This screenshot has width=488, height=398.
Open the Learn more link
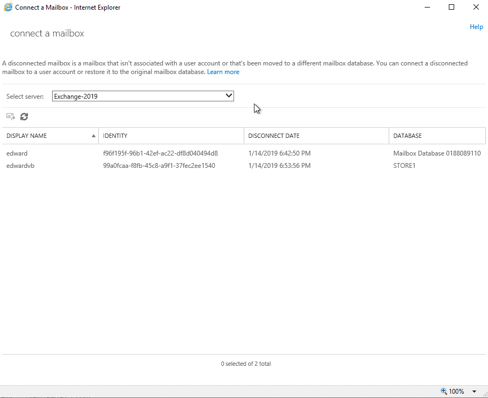pos(223,72)
